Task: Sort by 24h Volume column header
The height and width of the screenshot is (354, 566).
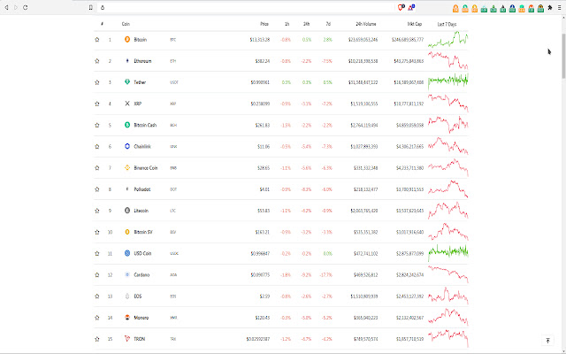Action: click(x=365, y=24)
